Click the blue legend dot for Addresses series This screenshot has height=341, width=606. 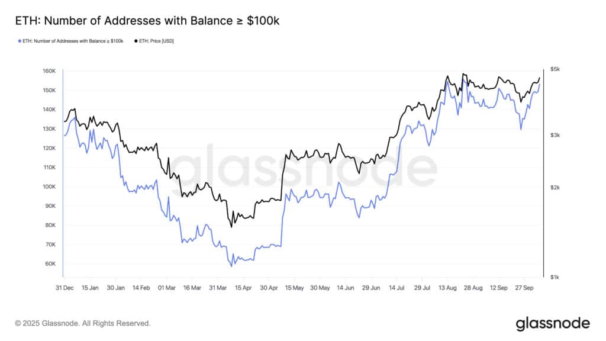click(x=17, y=41)
